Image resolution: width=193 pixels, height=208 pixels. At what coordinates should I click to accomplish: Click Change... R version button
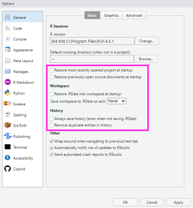[147, 41]
